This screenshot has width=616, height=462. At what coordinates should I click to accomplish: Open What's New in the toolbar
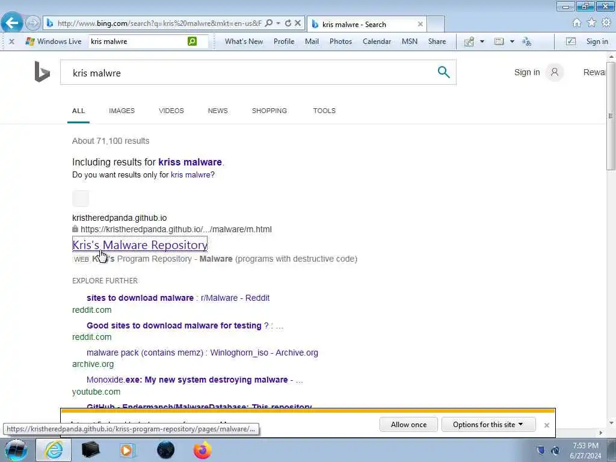244,42
